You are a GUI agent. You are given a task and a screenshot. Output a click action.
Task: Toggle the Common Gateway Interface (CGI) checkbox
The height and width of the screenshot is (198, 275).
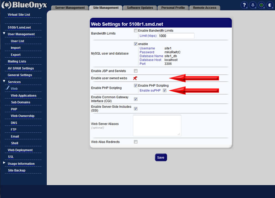pyautogui.click(x=136, y=99)
